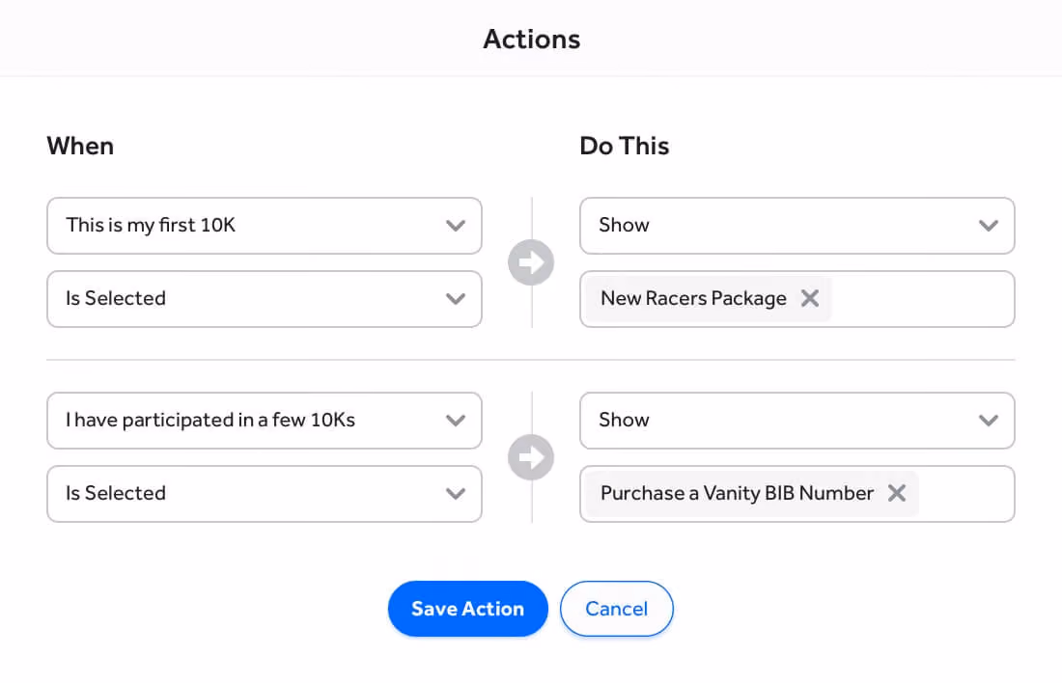The image size is (1062, 683).
Task: Open the second rule's 'Is Selected' condition dropdown
Action: click(265, 494)
